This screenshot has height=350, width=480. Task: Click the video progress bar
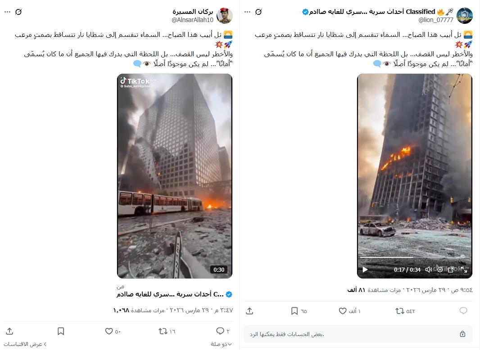coord(414,257)
